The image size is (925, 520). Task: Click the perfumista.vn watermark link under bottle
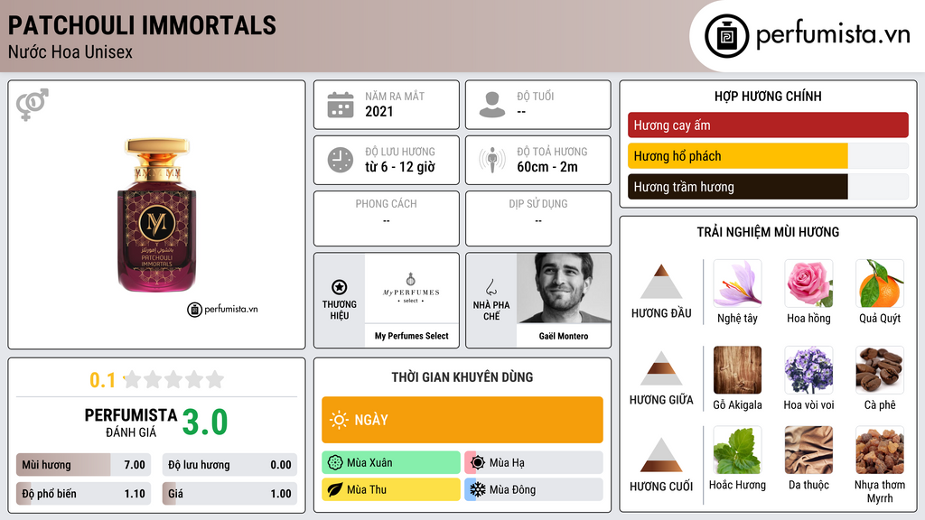223,309
